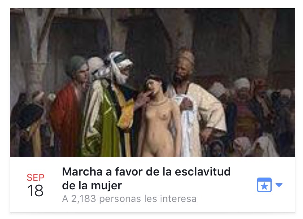303x219 pixels.
Task: Click the word 'Marcha' in the event title
Action: coord(82,171)
